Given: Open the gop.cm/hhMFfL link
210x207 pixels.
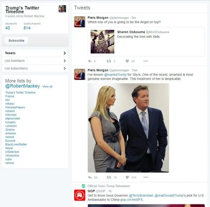Looking at the screenshot, I should [132, 200].
